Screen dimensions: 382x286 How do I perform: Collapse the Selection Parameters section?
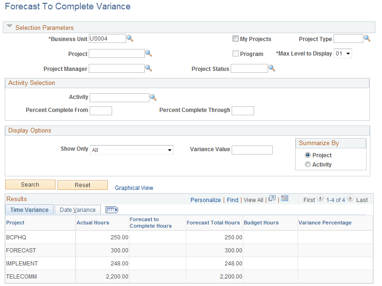[x=9, y=27]
